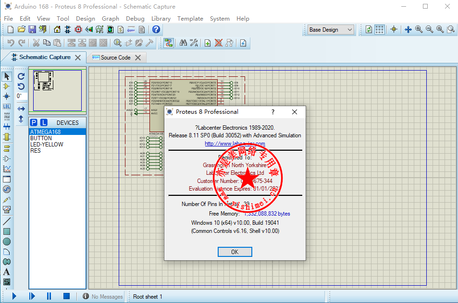The width and height of the screenshot is (458, 303).
Task: Click the pan/center view cross-arrows icon
Action: tap(408, 29)
